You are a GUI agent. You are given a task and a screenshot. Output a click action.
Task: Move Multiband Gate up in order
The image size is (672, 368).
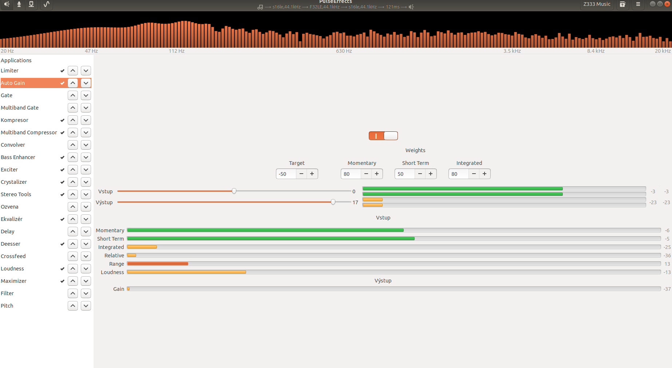coord(73,108)
